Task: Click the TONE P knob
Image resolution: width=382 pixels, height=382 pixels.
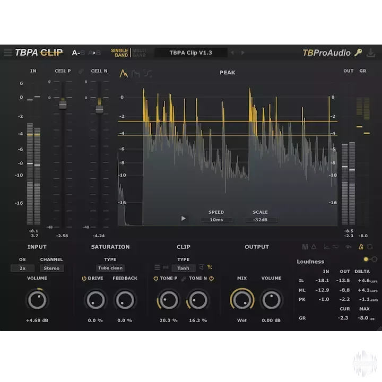Action: [168, 299]
